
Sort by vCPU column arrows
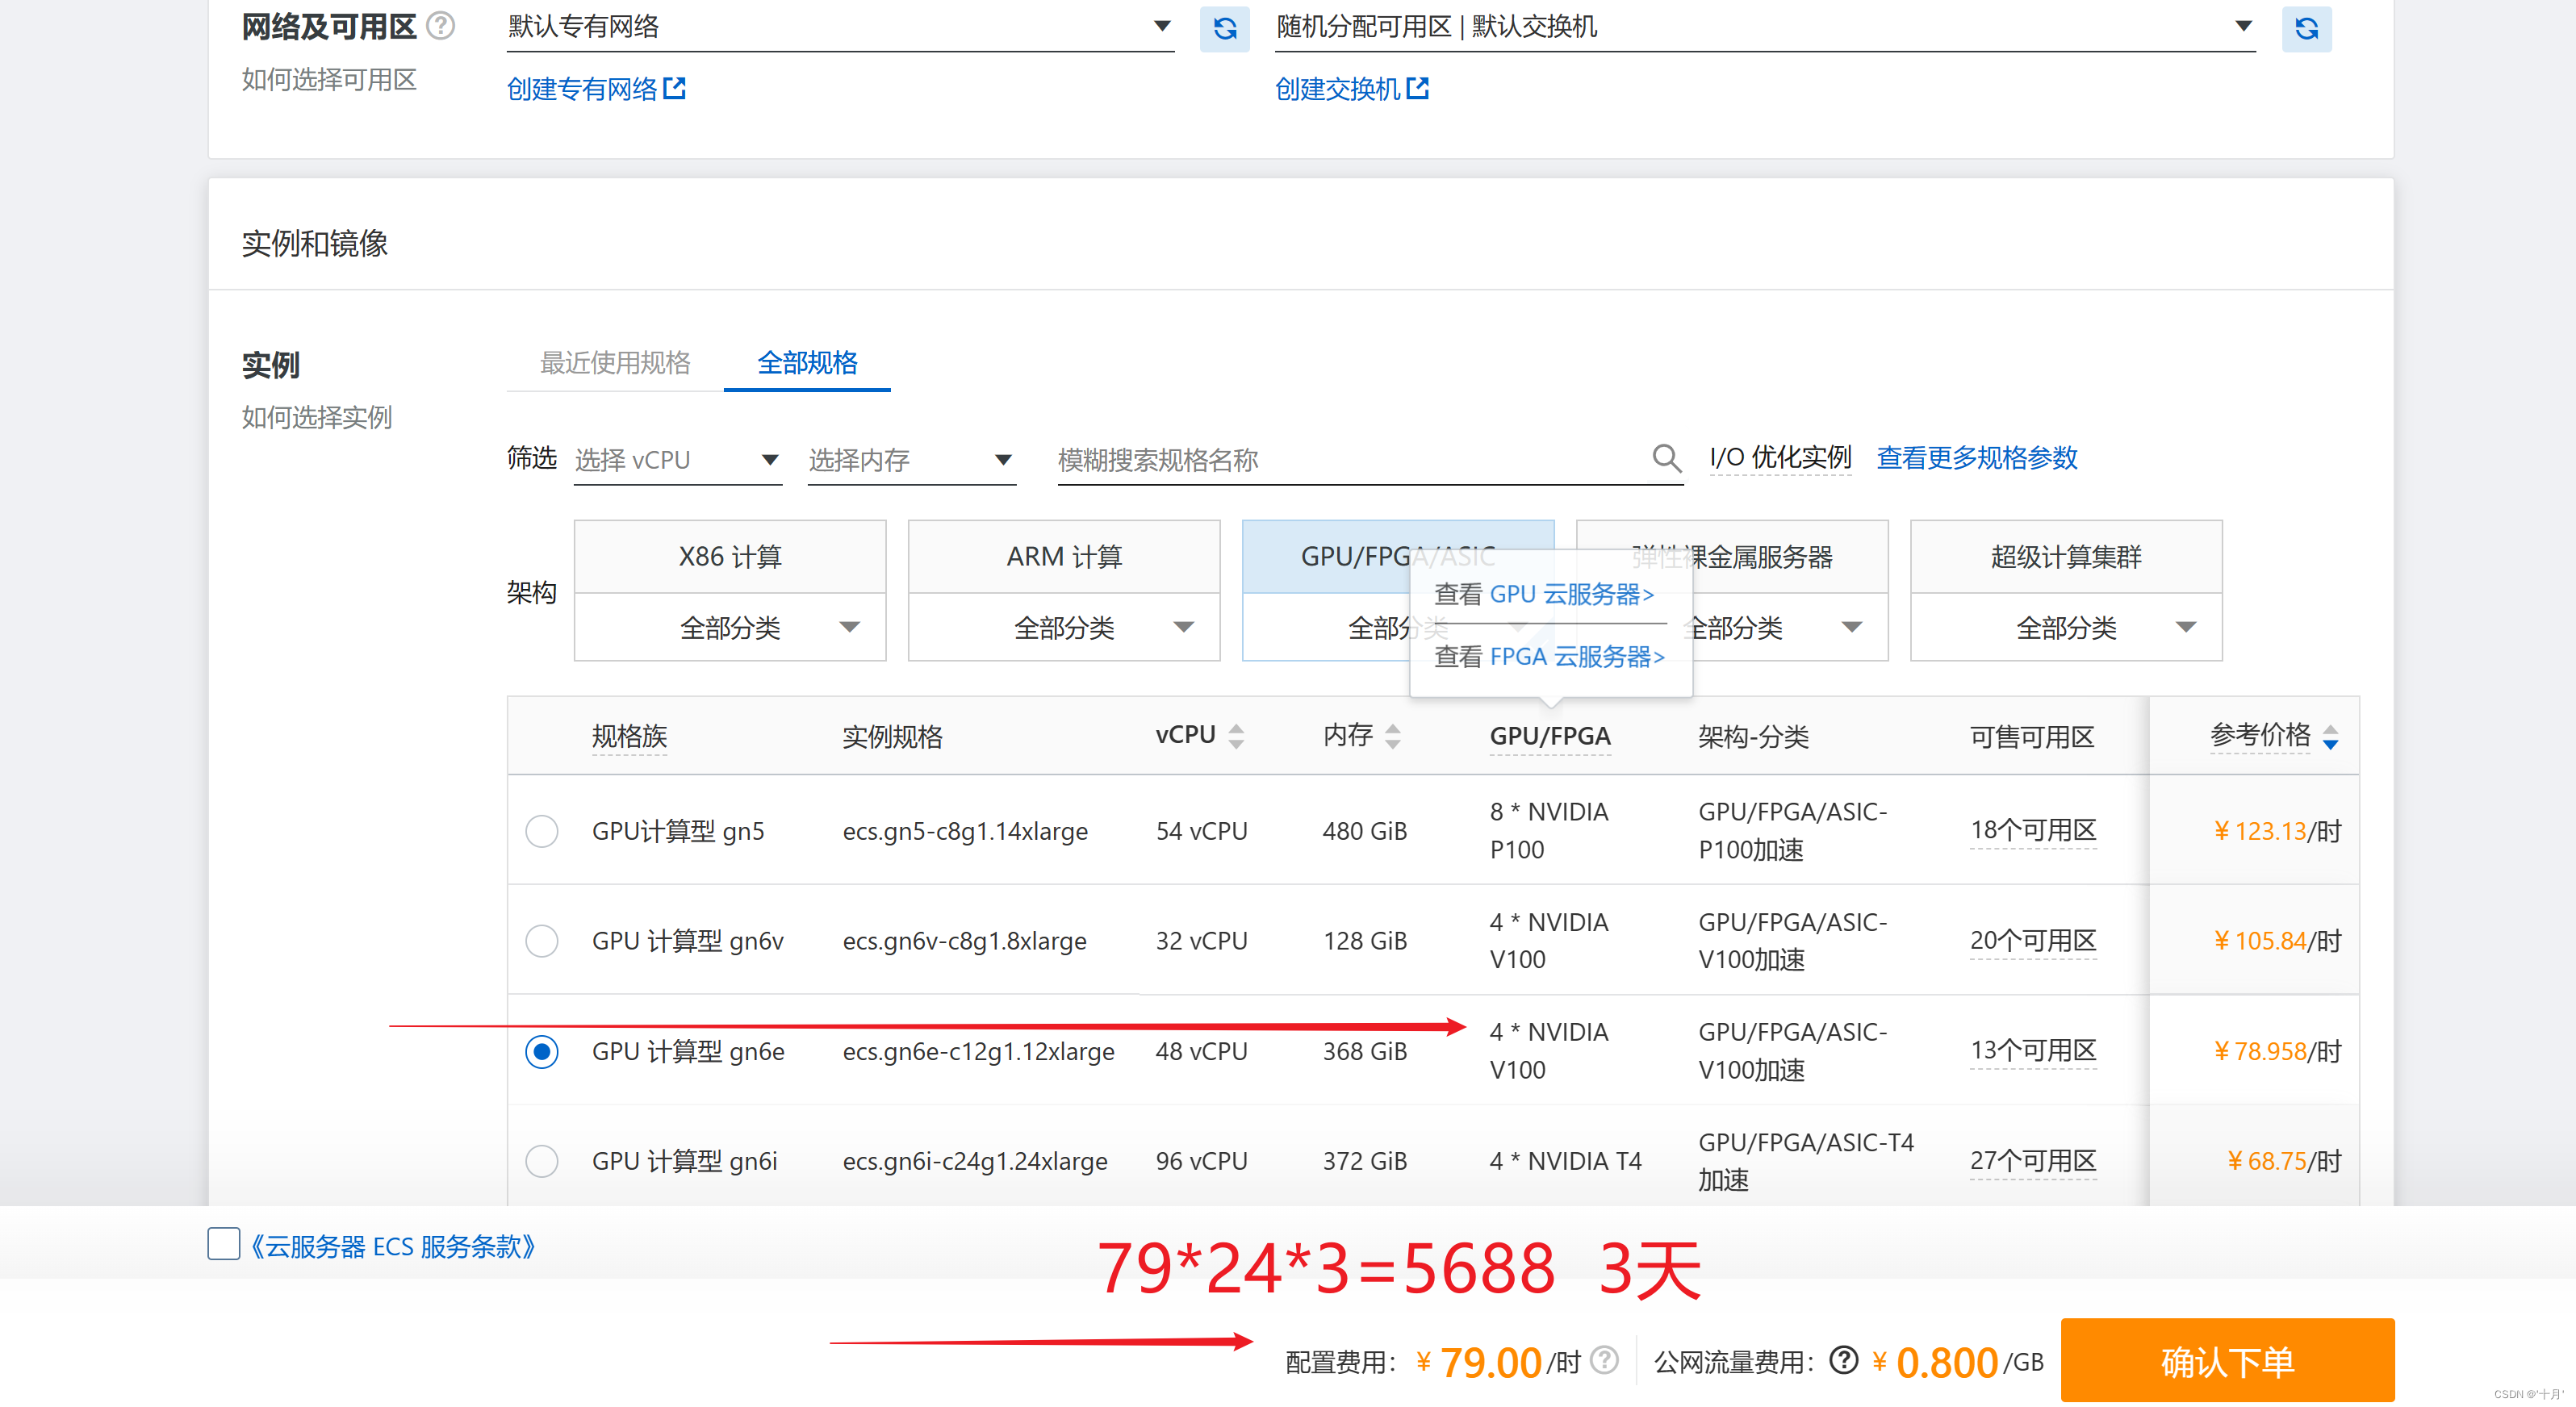[1236, 736]
